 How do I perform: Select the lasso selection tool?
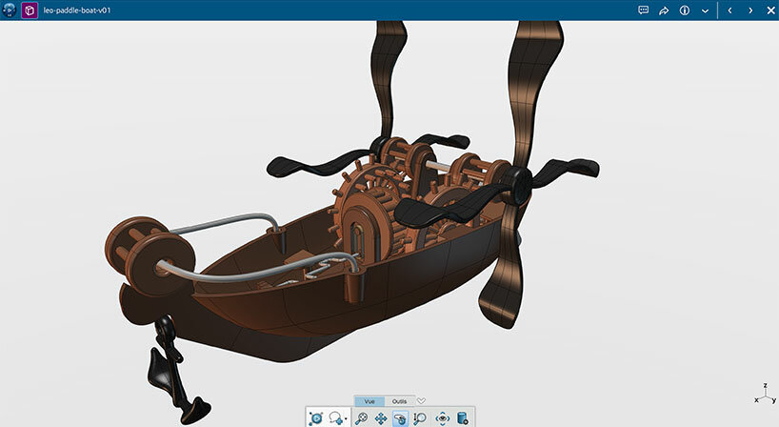tap(335, 417)
